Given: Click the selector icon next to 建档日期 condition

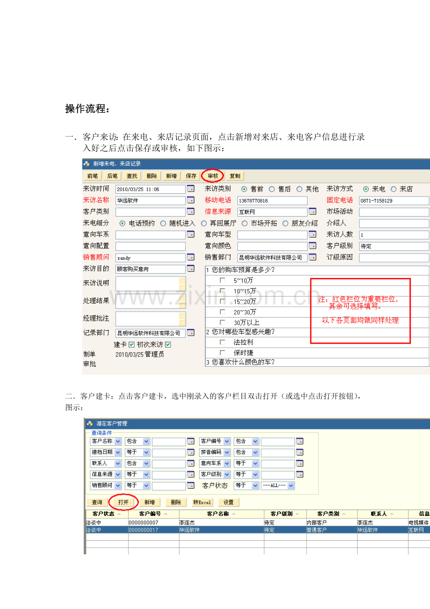Looking at the screenshot, I should pos(191,452).
